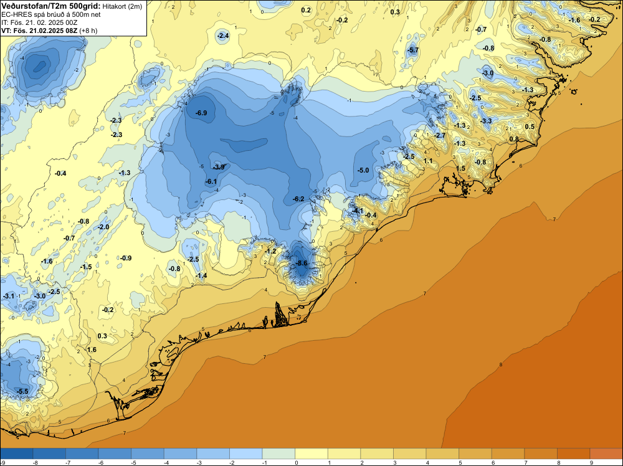Click the orange swatch between 5 and 6

click(475, 454)
